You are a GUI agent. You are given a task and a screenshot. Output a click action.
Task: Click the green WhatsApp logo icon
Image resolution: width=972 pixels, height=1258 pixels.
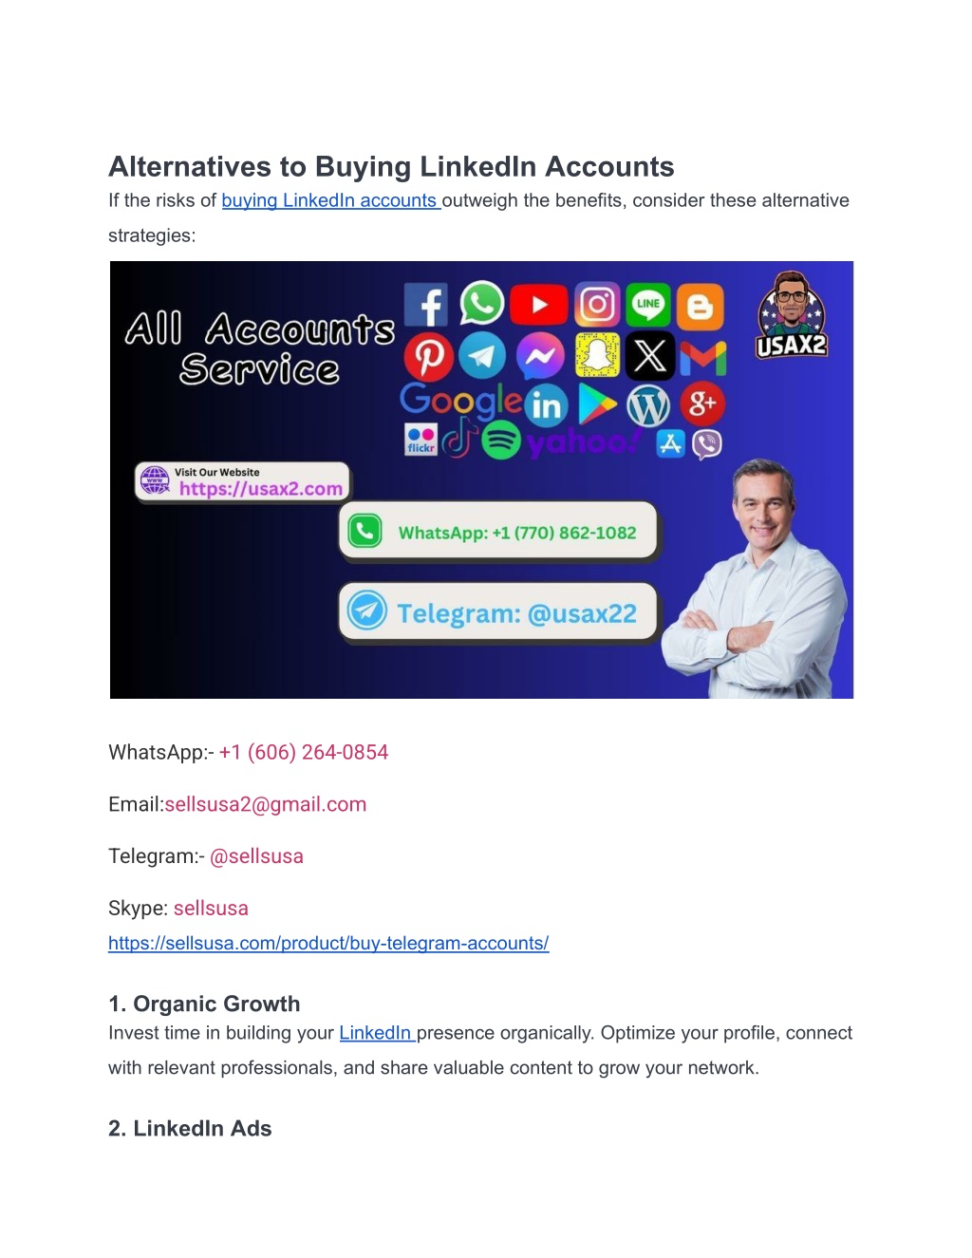(x=482, y=304)
